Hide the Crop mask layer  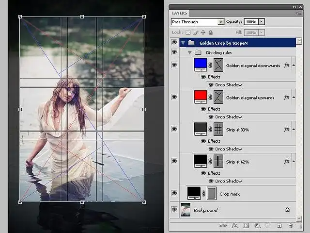coord(174,193)
